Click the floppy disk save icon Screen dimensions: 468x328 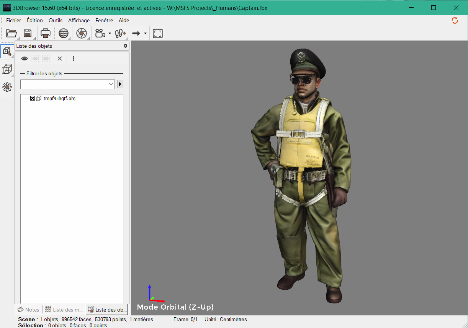(x=28, y=33)
